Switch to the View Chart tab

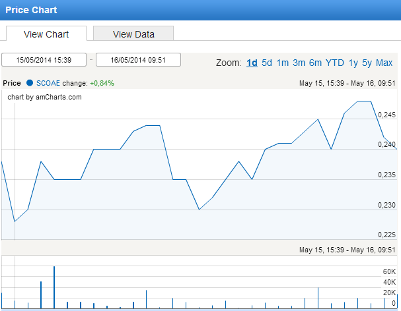pos(46,34)
